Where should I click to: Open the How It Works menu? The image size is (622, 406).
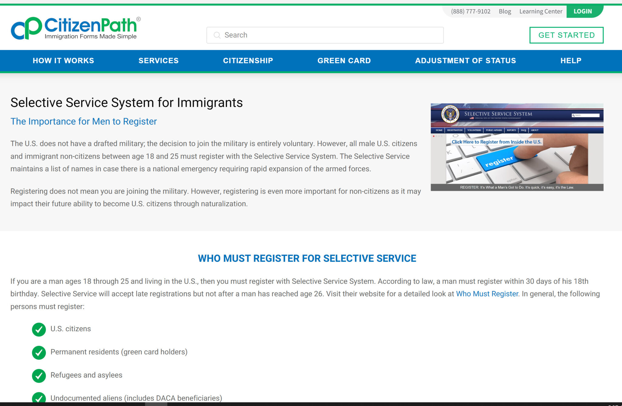point(63,61)
